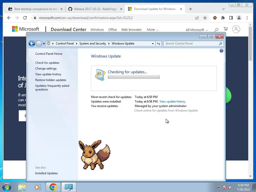256x192 pixels.
Task: Open Chrome three-dot menu
Action: 247,18
